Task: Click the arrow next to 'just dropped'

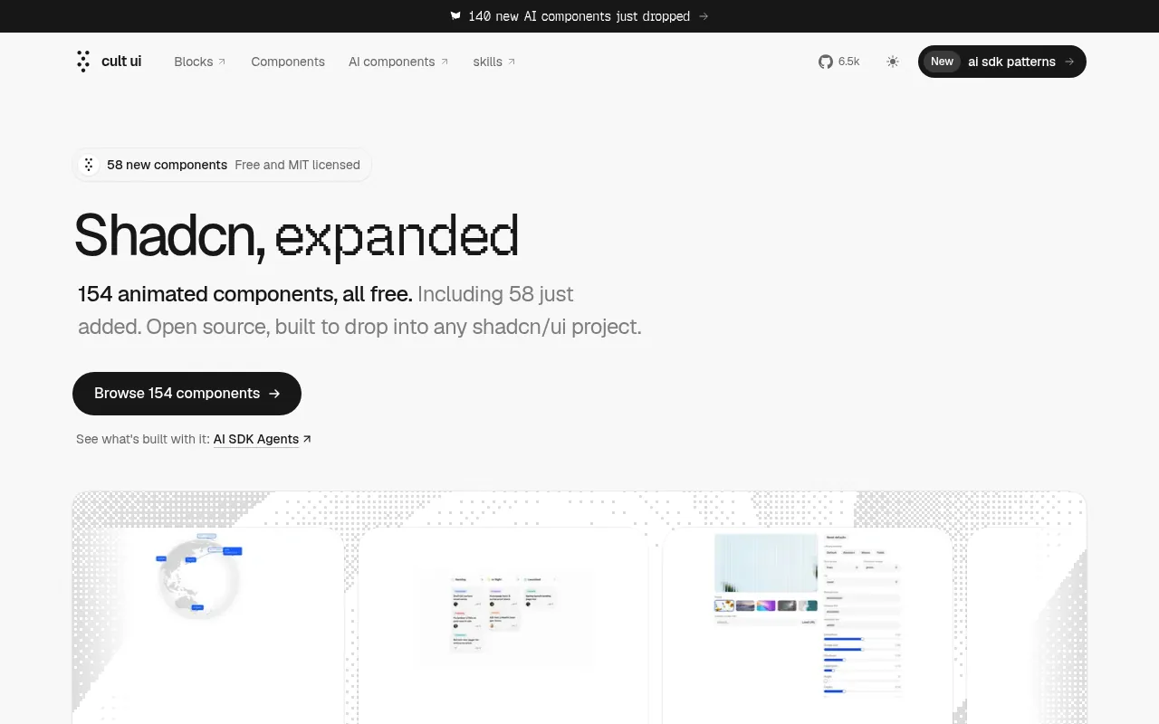Action: click(704, 16)
